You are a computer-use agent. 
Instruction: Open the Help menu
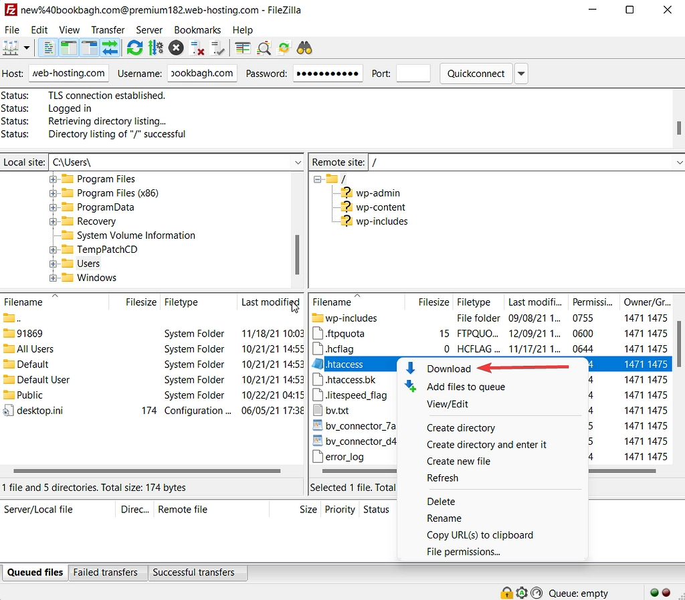point(242,30)
